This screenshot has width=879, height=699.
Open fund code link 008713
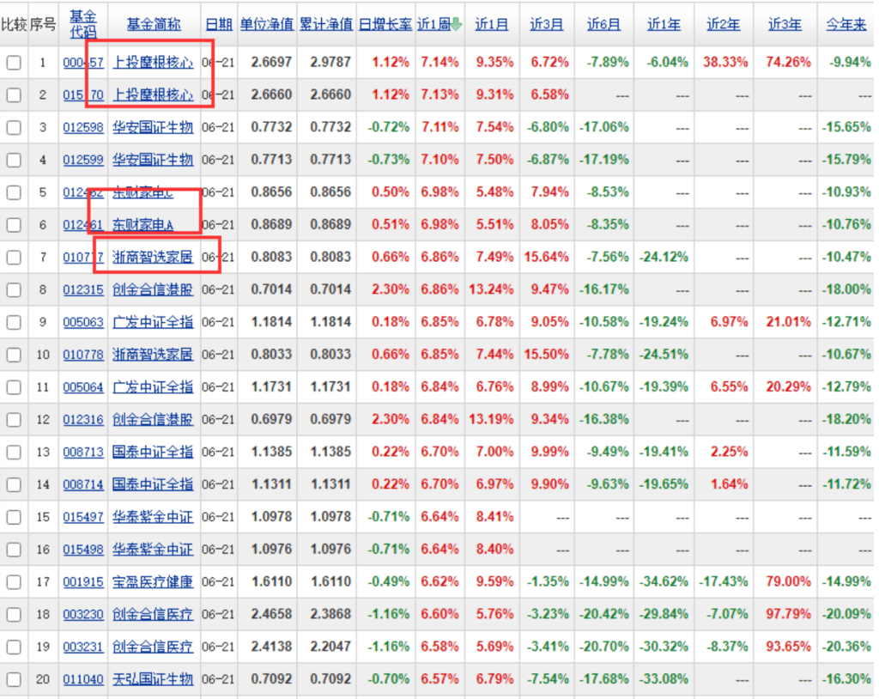tap(83, 453)
